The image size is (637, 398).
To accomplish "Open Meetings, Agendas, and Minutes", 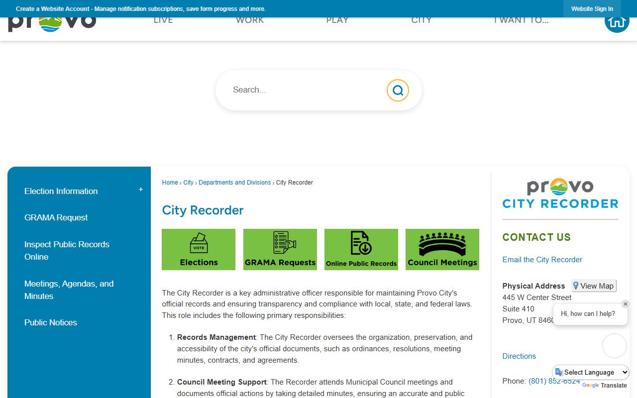I will point(69,290).
